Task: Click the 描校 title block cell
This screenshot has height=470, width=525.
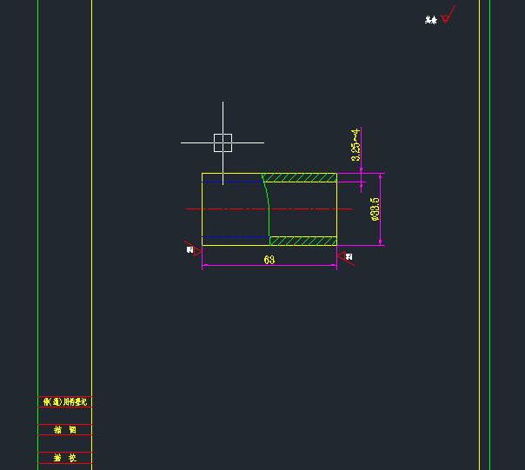Action: click(x=65, y=458)
